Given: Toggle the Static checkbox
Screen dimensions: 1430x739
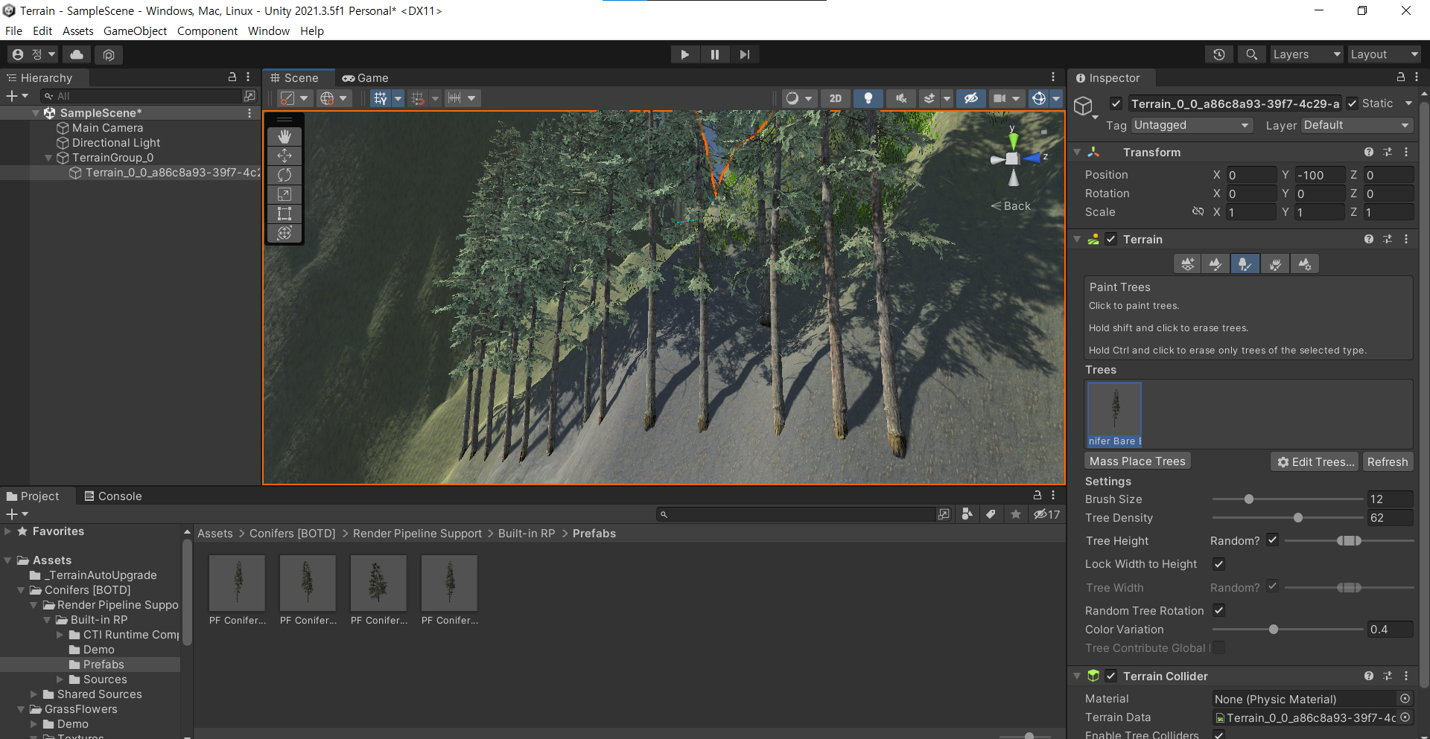Looking at the screenshot, I should click(1352, 103).
